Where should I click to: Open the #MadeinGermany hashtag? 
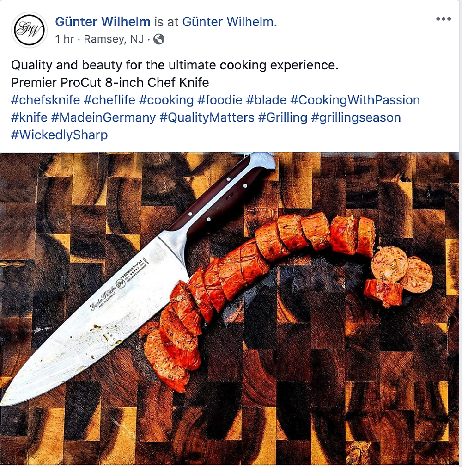(103, 117)
